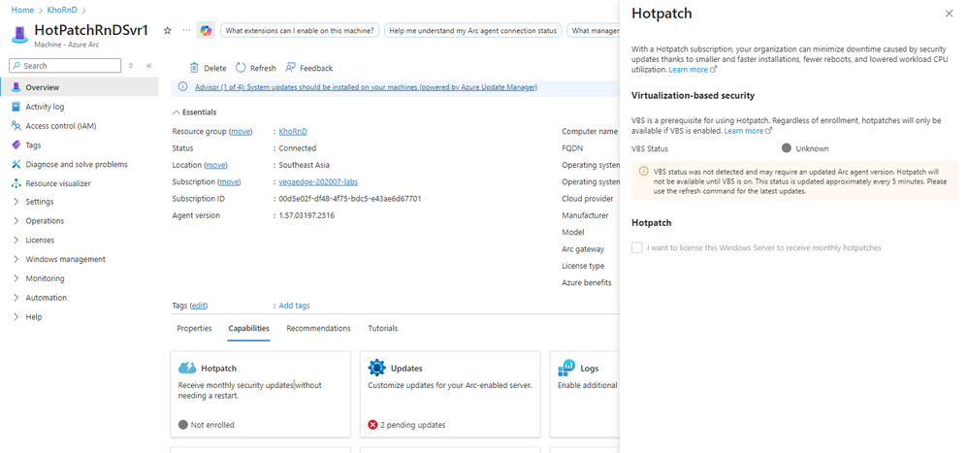Click the VBS warning info icon
Screen dimensions: 969x453
(644, 171)
